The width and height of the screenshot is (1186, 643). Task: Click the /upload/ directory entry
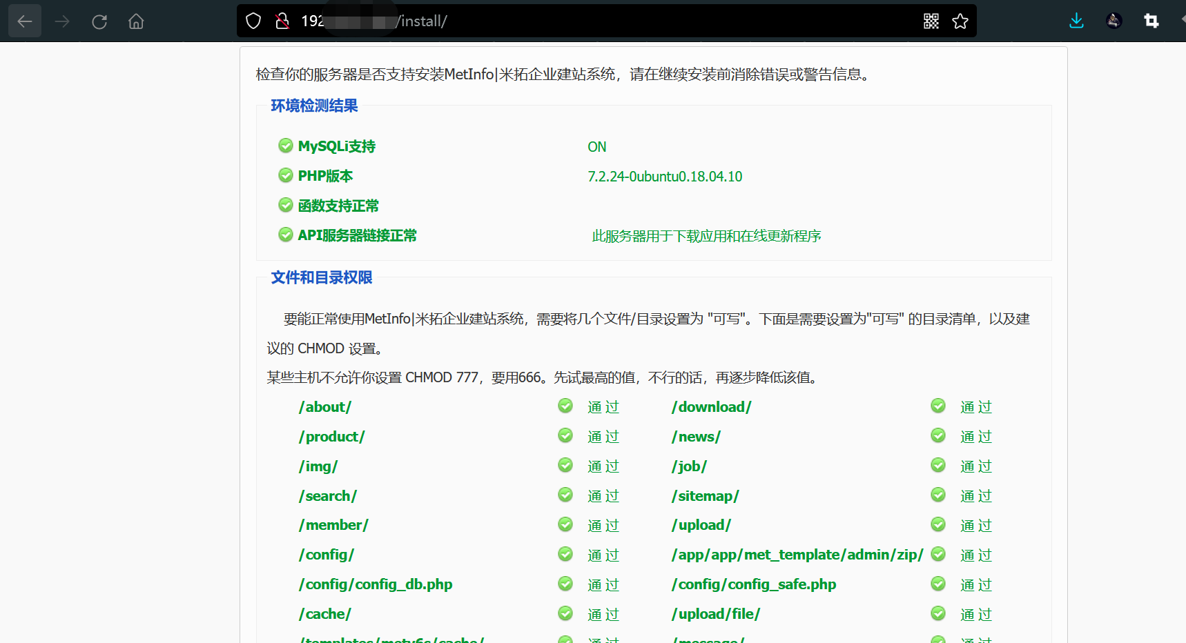[701, 525]
